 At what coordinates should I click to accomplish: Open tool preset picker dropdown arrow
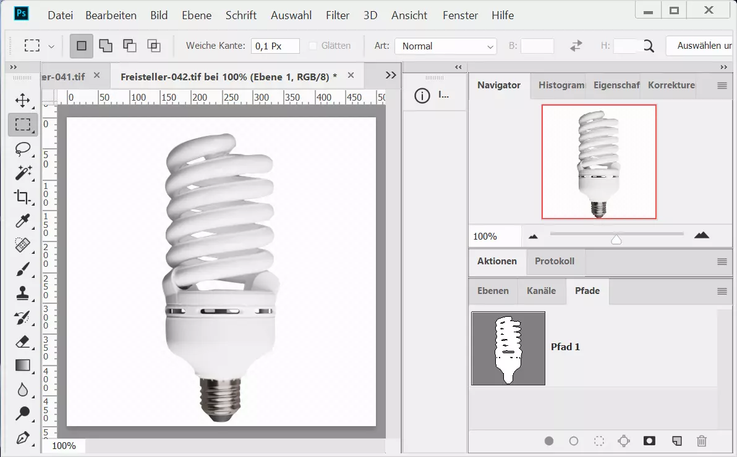pyautogui.click(x=51, y=46)
